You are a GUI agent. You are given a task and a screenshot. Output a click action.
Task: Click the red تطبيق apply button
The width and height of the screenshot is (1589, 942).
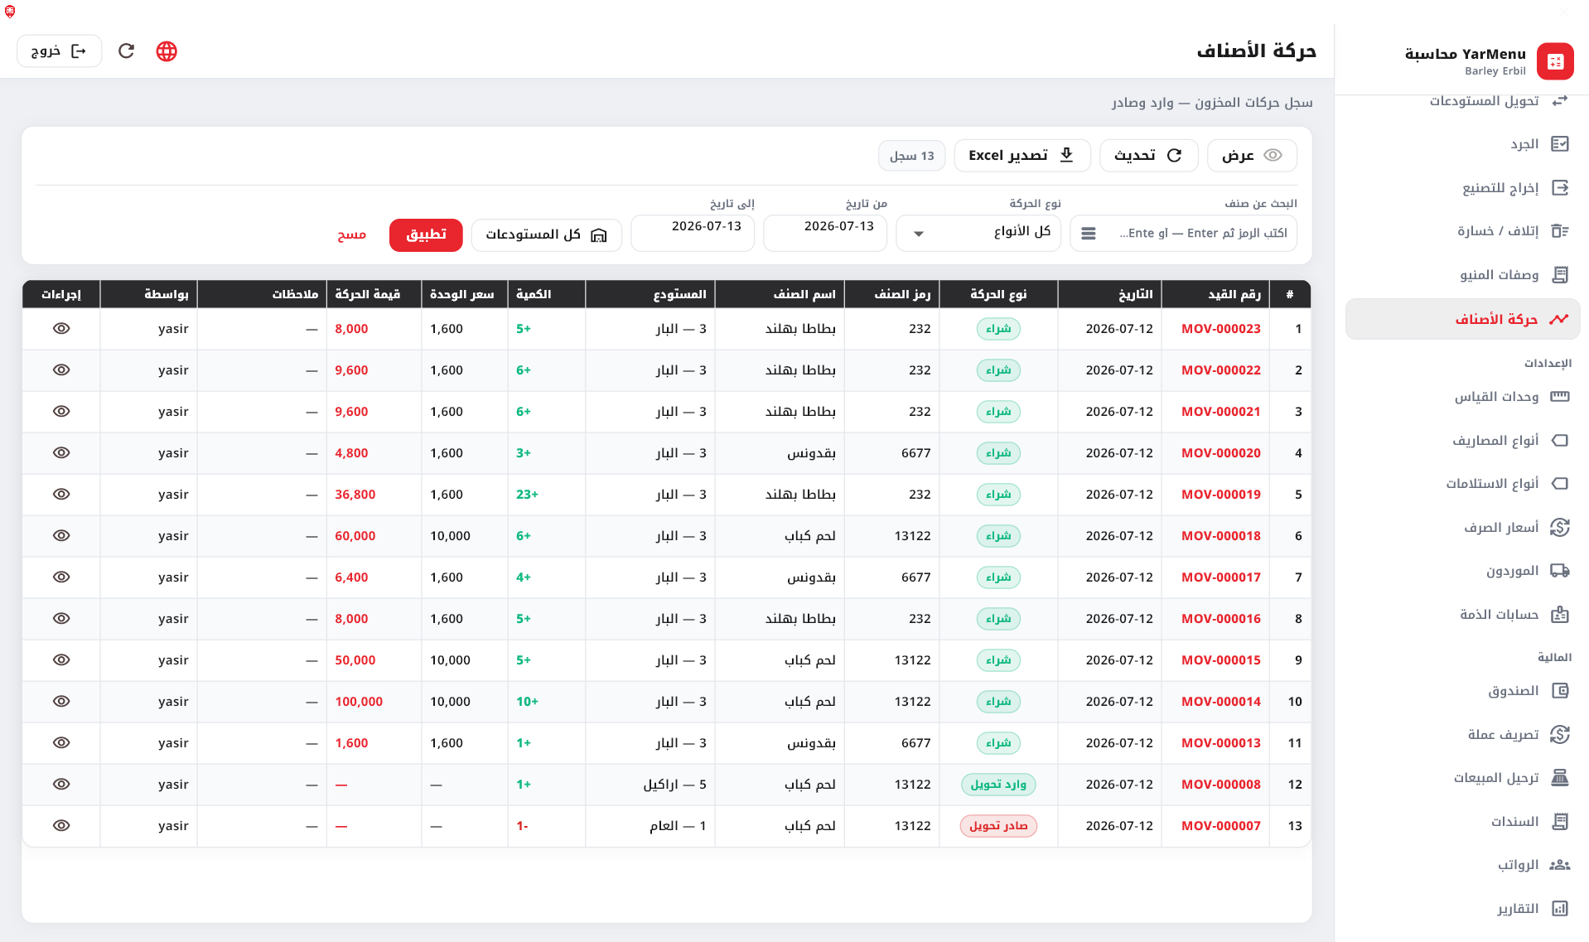coord(426,234)
